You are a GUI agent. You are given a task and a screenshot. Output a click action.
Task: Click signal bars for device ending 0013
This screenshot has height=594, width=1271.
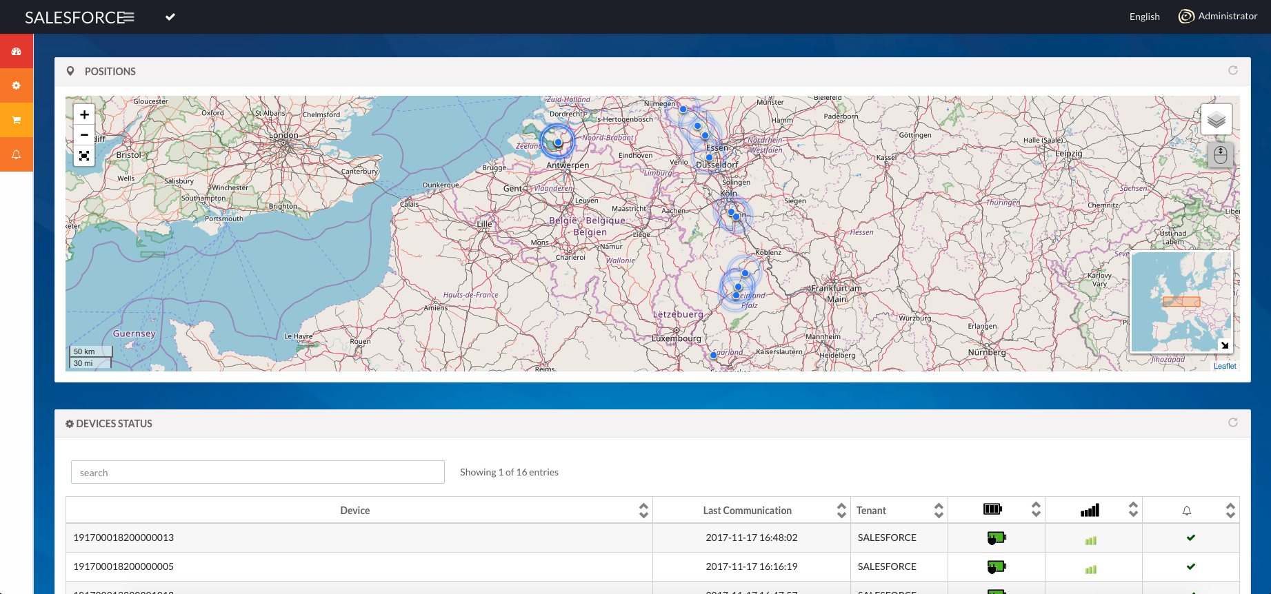[x=1090, y=540]
